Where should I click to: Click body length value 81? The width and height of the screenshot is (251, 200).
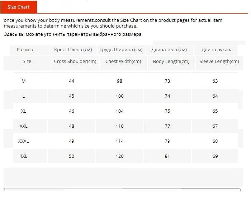point(167,156)
